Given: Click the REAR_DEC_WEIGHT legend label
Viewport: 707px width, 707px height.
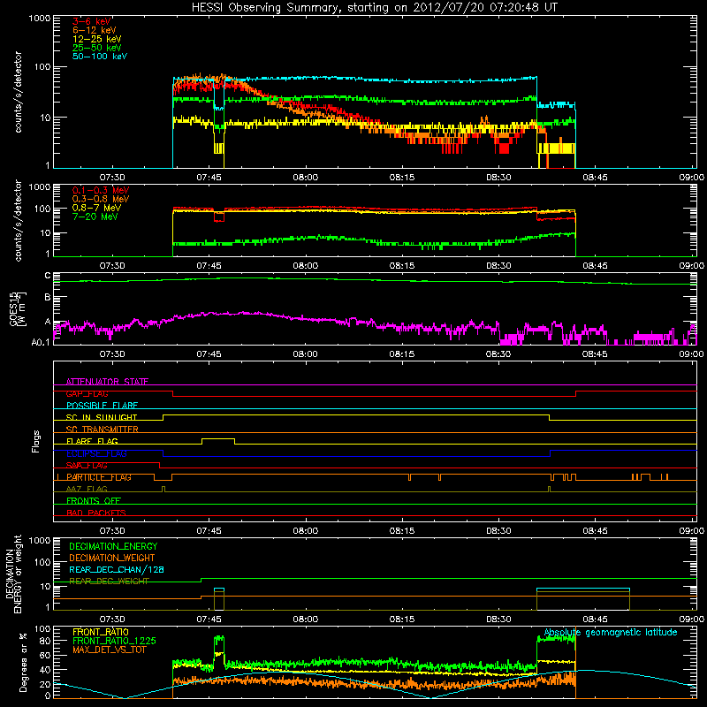Looking at the screenshot, I should coord(109,582).
